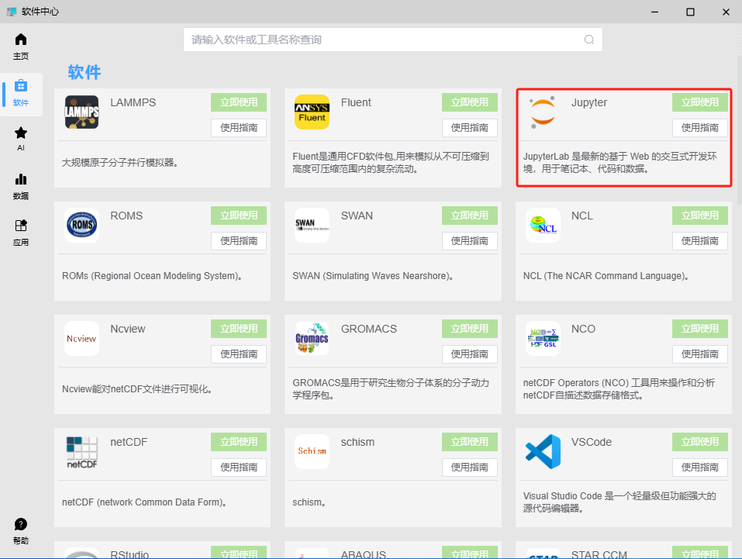The height and width of the screenshot is (559, 742).
Task: Click the Regional Ocean Modeling System description
Action: tap(152, 275)
